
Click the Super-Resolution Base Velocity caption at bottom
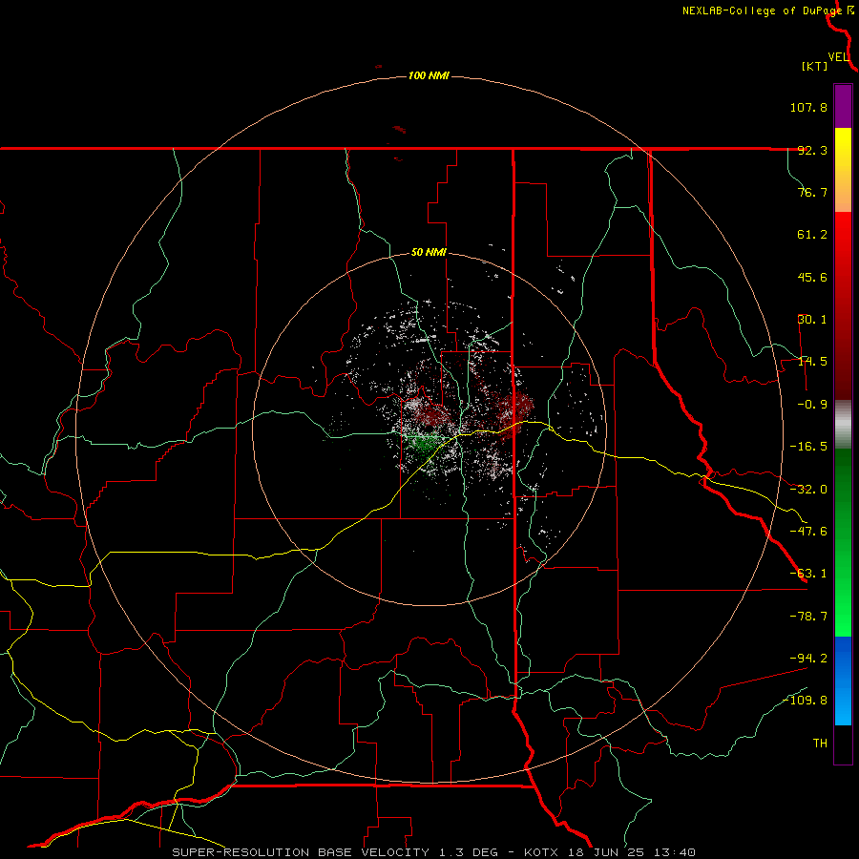[x=434, y=852]
